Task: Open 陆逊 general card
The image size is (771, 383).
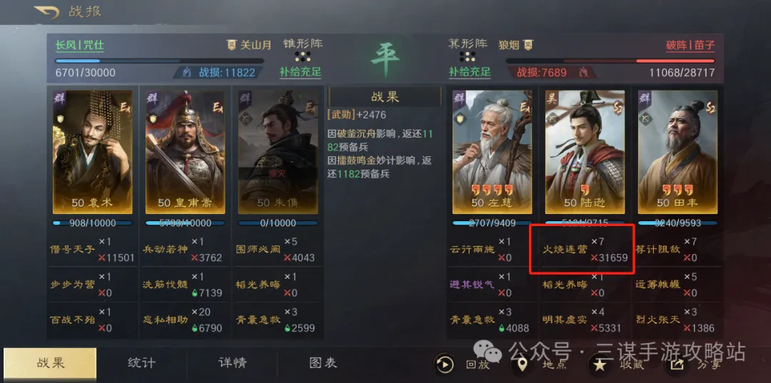Action: tap(585, 152)
